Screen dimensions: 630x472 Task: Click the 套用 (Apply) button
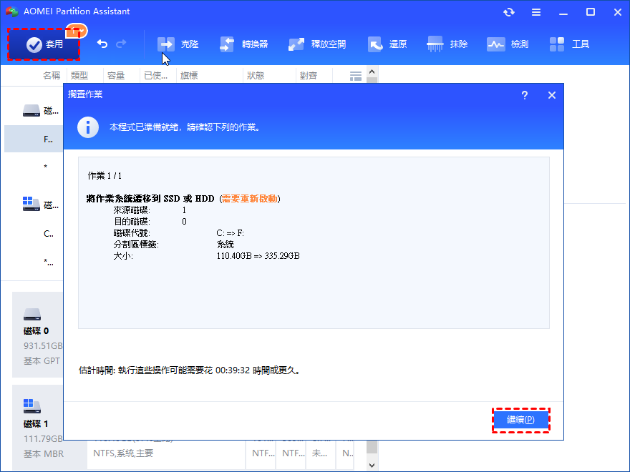44,44
